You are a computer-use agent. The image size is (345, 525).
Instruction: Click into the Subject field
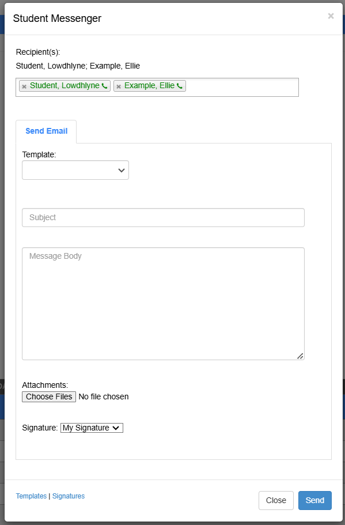(x=163, y=217)
